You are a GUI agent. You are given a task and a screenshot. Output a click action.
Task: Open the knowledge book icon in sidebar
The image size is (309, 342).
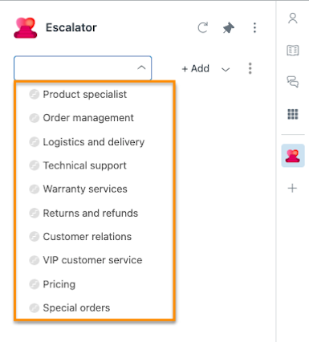tap(293, 51)
